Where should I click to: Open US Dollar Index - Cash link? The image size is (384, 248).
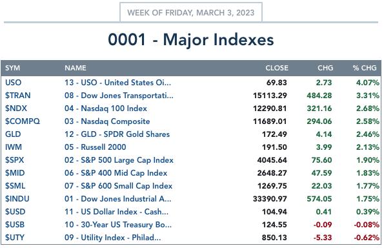[116, 212]
